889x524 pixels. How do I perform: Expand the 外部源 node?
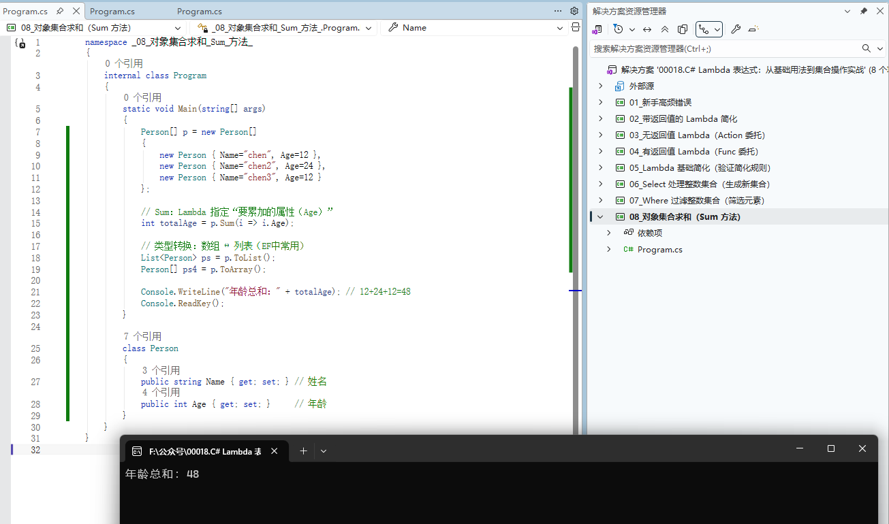click(600, 86)
